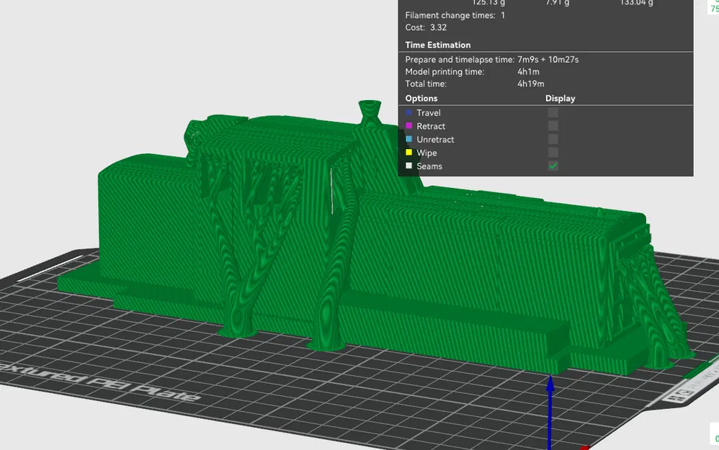Click the yellow Wipe color swatch
719x450 pixels.
[x=409, y=153]
